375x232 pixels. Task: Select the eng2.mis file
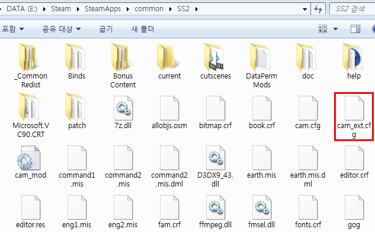(123, 212)
